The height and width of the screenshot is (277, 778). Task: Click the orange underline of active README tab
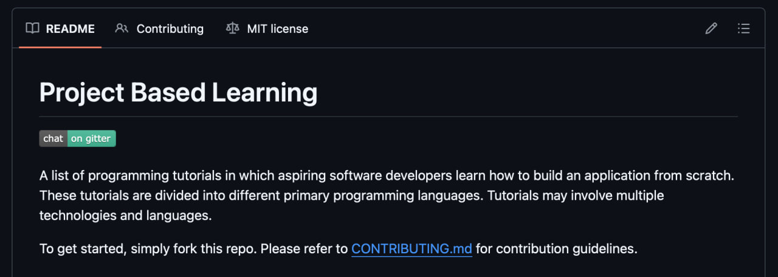tap(60, 47)
